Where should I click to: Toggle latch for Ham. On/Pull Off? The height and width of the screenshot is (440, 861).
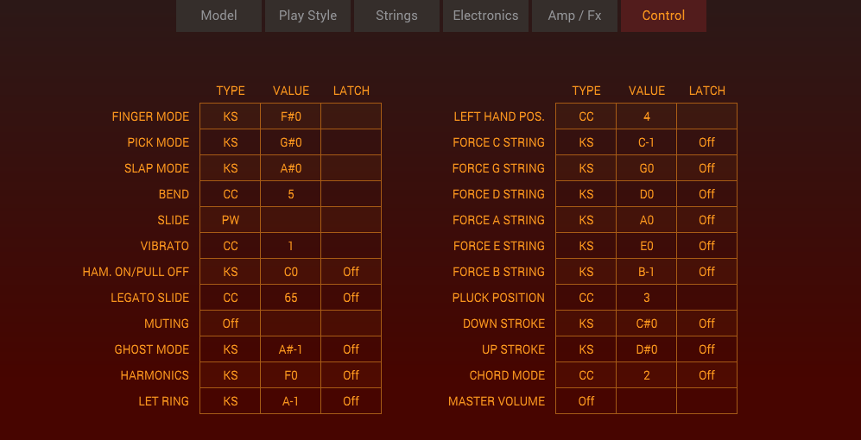click(351, 272)
